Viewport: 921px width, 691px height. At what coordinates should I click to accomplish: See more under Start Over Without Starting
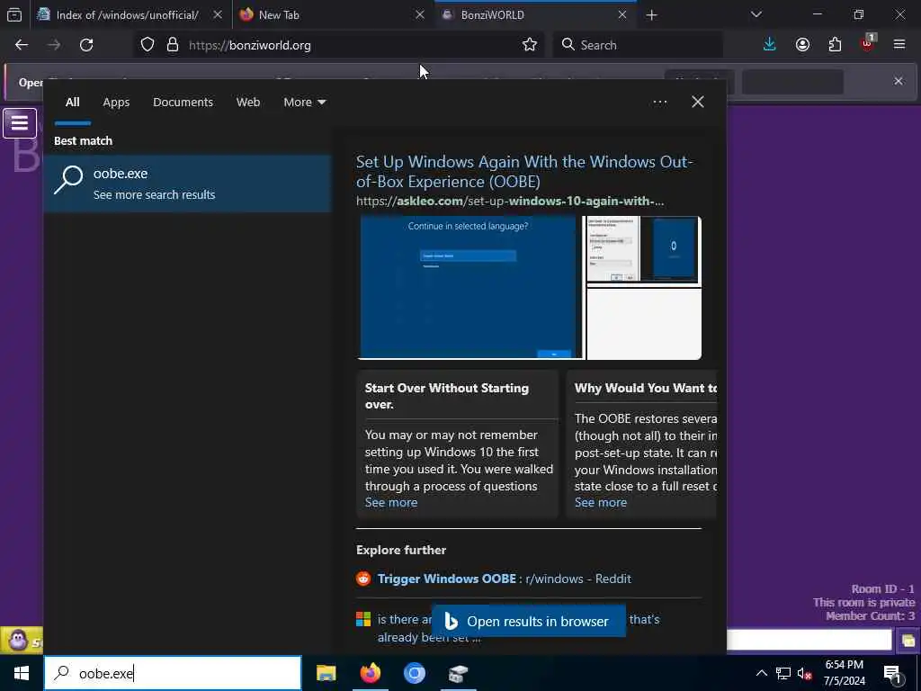391,502
